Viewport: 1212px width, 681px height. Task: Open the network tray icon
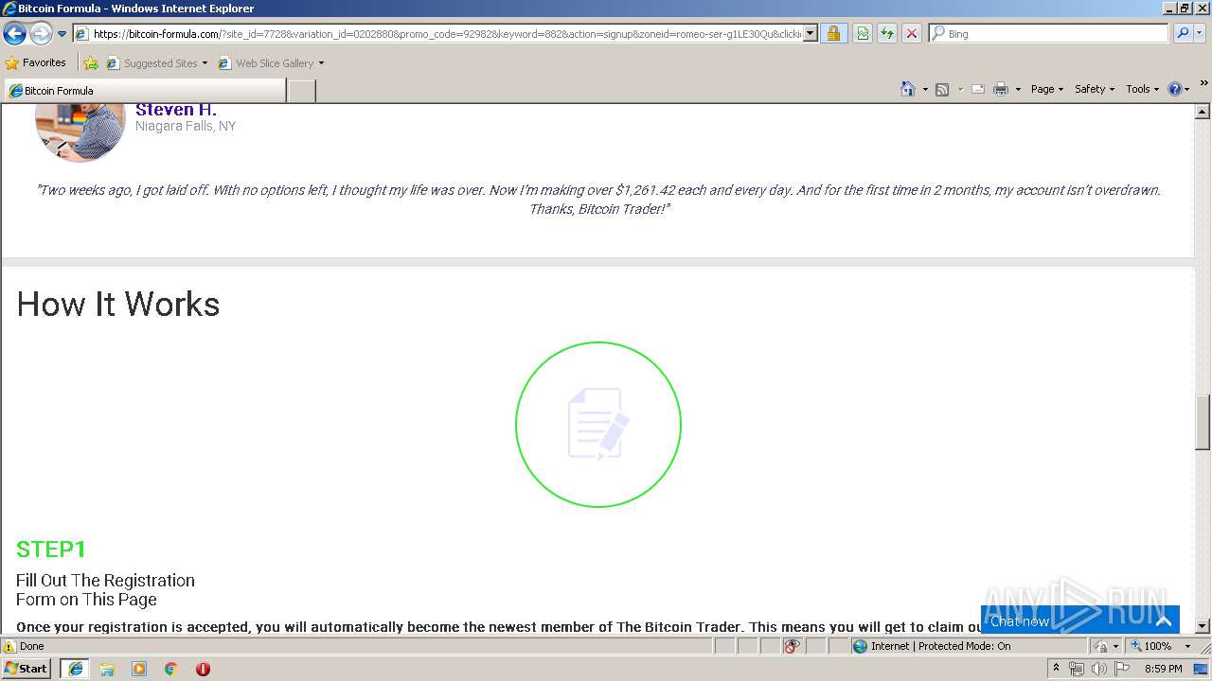pos(1077,669)
